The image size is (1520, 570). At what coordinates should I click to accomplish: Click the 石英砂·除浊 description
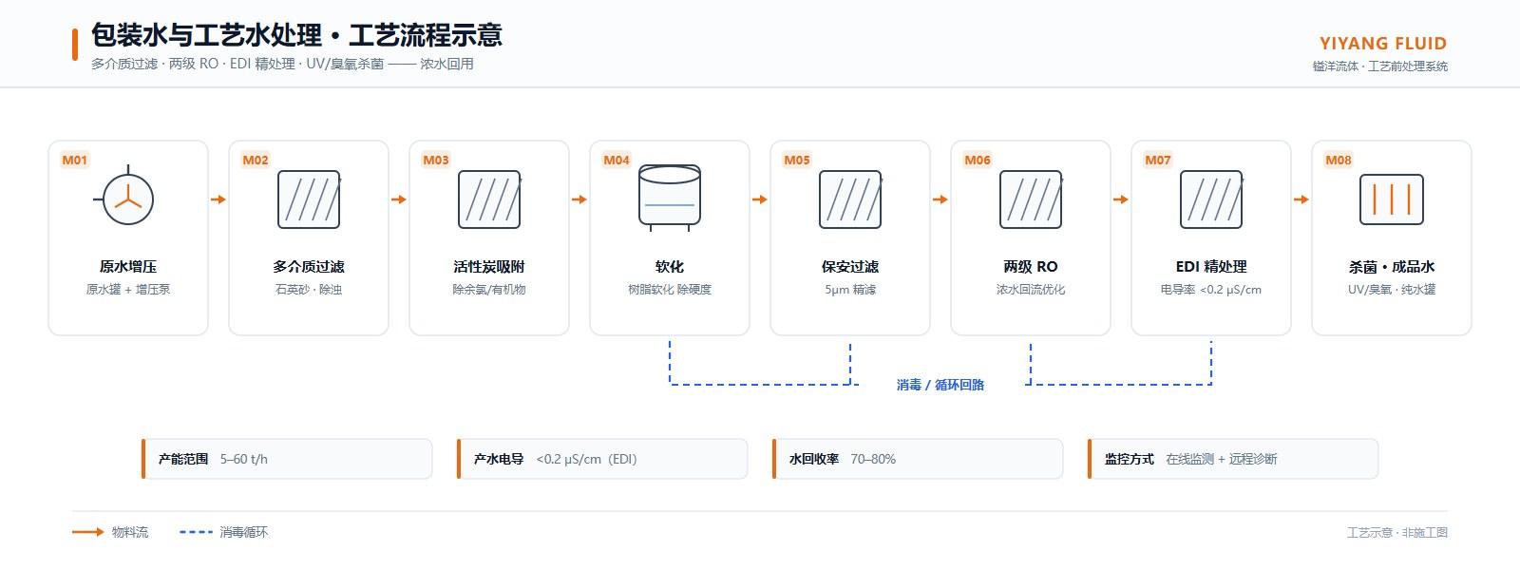click(x=309, y=290)
